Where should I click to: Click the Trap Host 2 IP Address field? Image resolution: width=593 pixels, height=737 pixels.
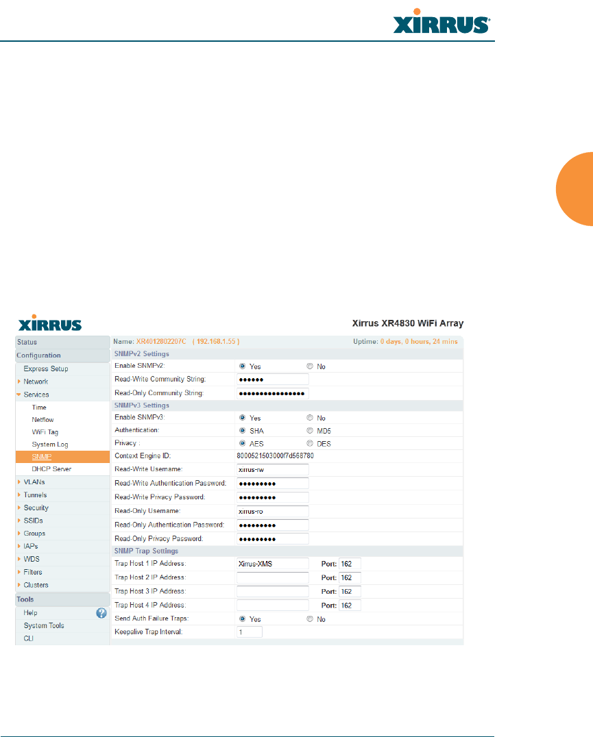pos(273,577)
